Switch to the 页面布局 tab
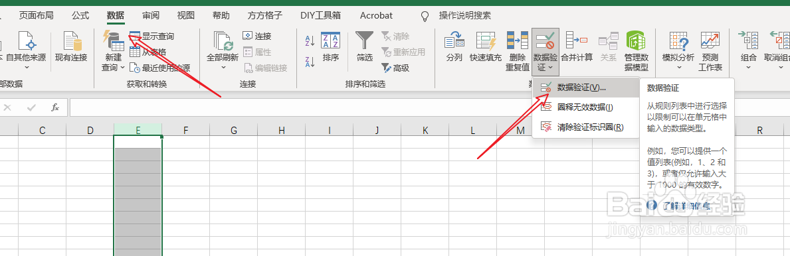Screen dimensions: 790x256 point(37,16)
